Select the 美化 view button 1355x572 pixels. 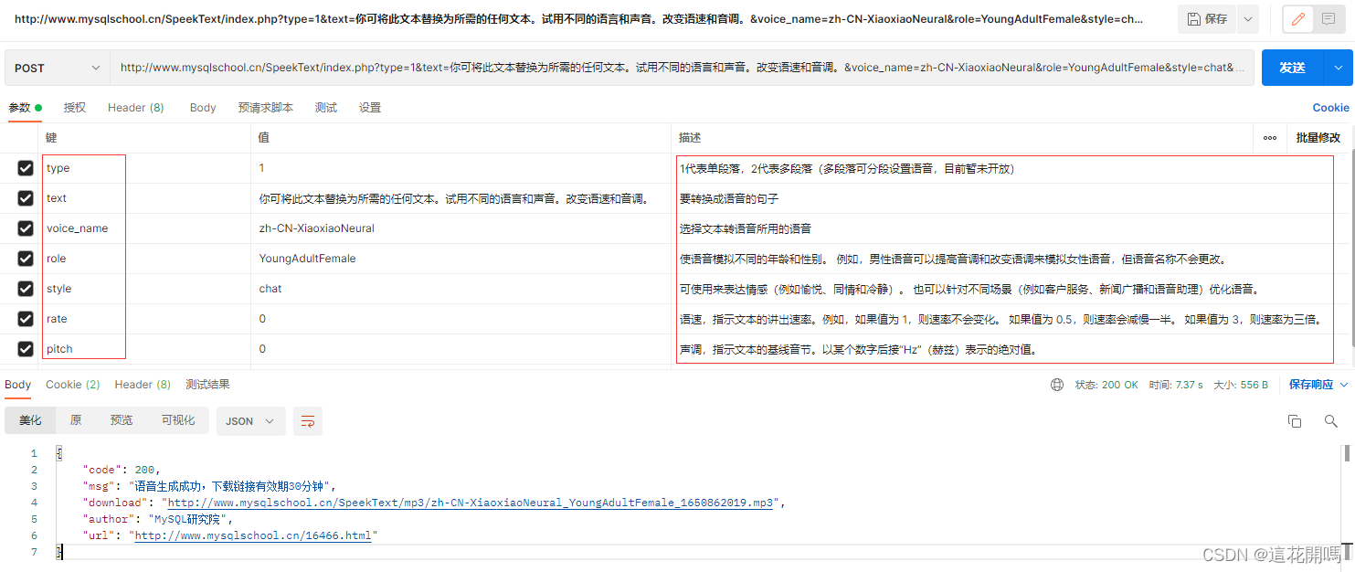30,420
